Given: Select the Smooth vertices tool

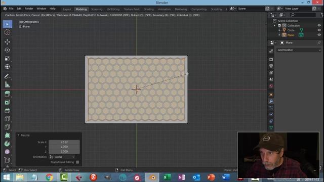Looking at the screenshot, I should (x=7, y=152).
